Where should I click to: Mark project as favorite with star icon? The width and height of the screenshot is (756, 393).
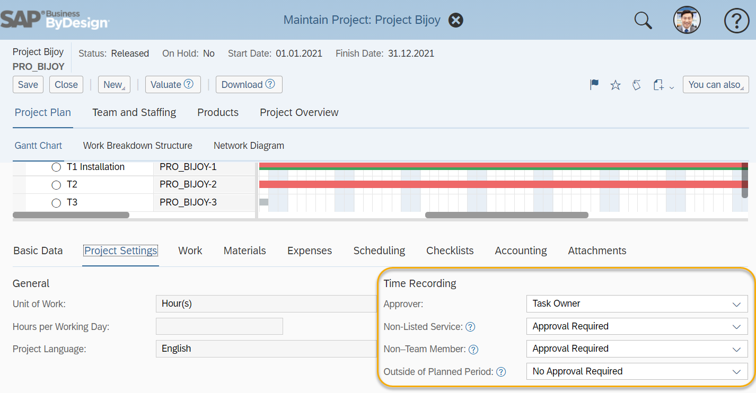615,85
